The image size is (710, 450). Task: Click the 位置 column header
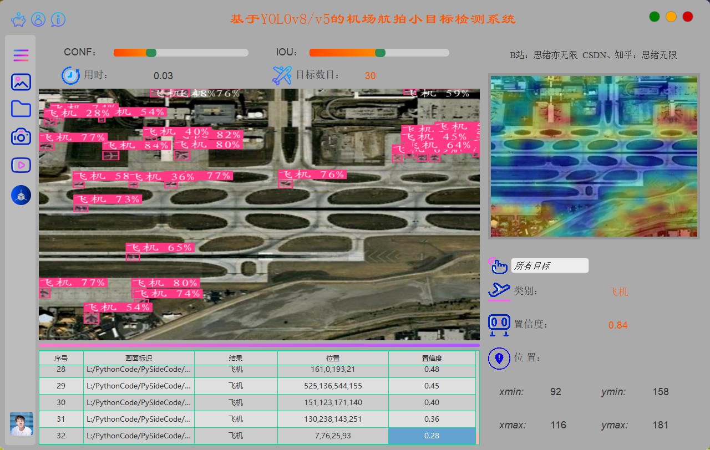pos(333,359)
